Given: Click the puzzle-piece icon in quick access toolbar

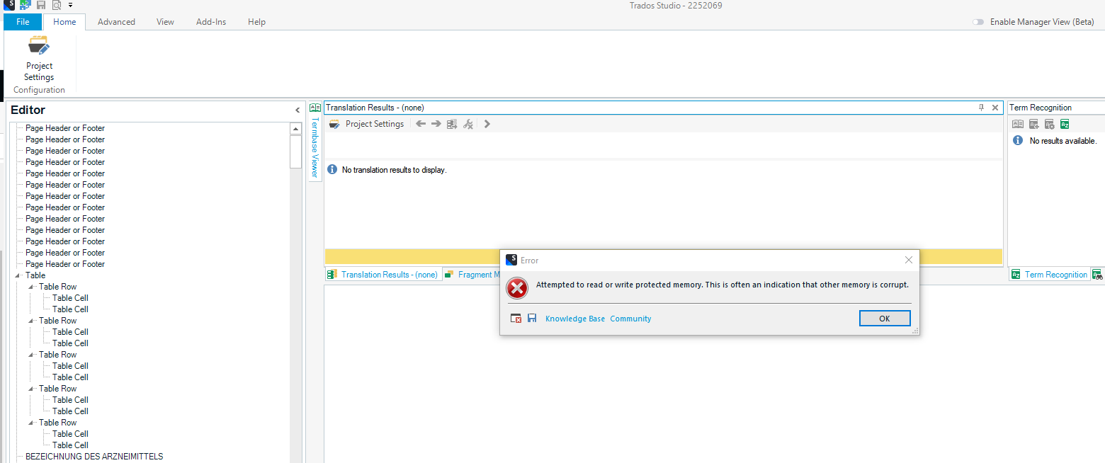Looking at the screenshot, I should (x=25, y=5).
